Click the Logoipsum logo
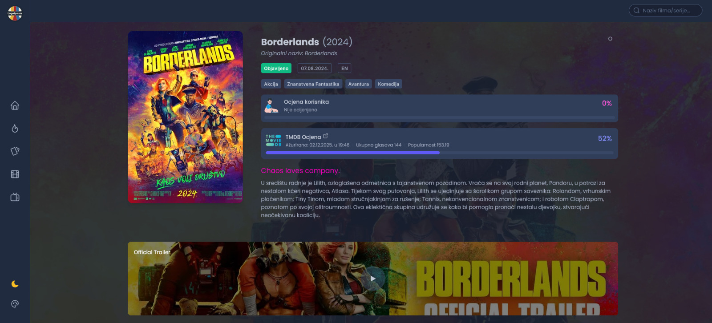This screenshot has width=712, height=323. click(15, 13)
